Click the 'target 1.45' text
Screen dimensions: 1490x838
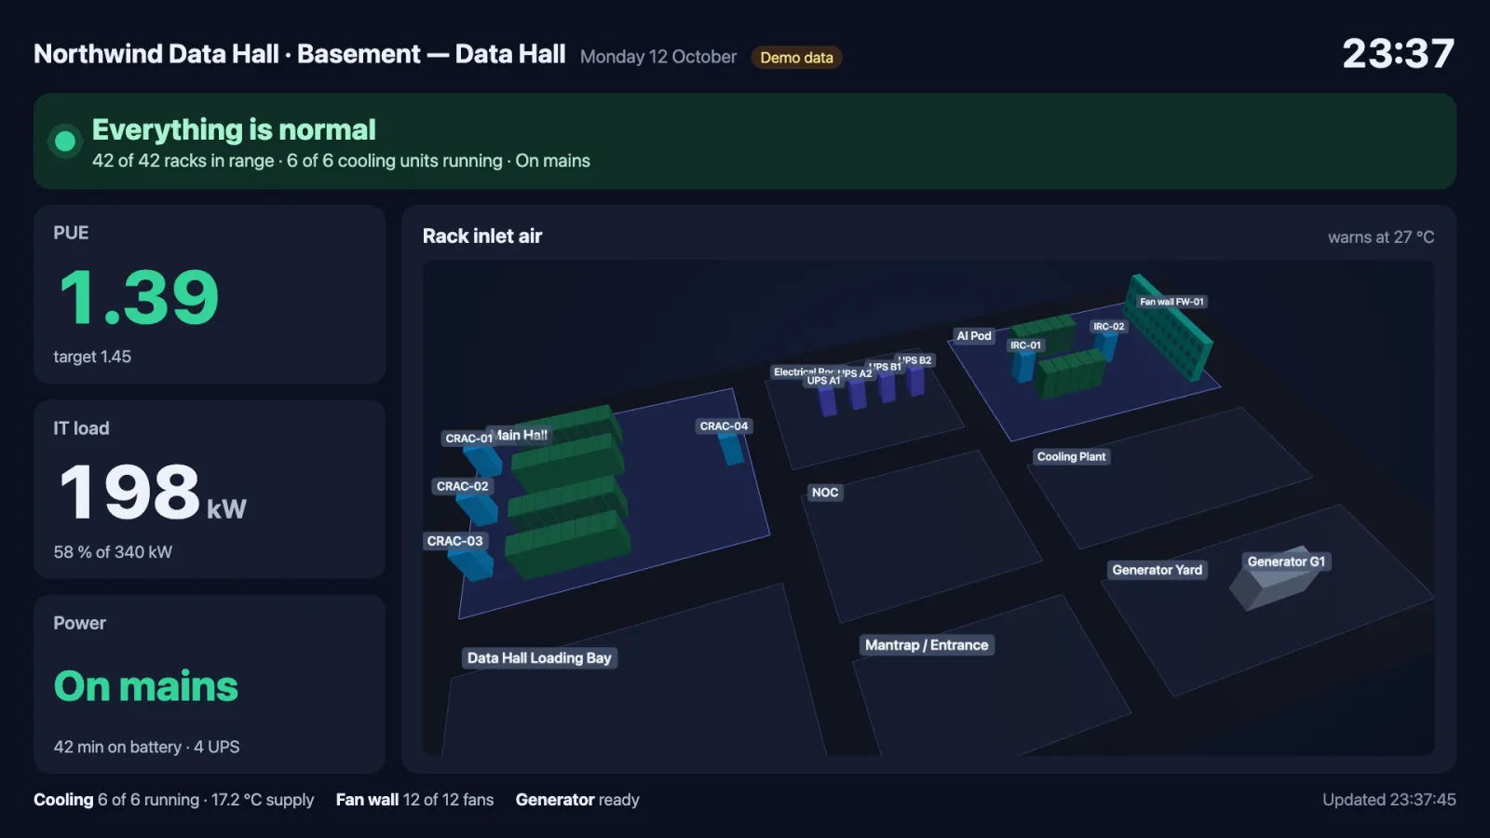click(92, 357)
